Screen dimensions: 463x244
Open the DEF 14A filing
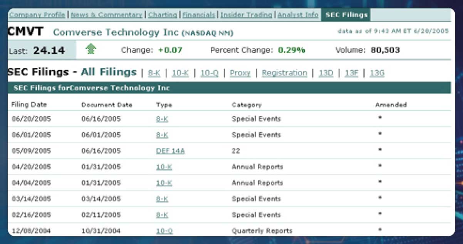click(170, 151)
